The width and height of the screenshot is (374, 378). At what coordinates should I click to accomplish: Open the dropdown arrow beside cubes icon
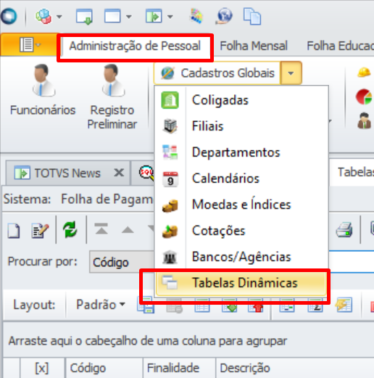(x=59, y=17)
